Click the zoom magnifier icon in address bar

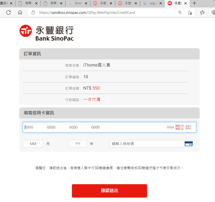coord(180,12)
